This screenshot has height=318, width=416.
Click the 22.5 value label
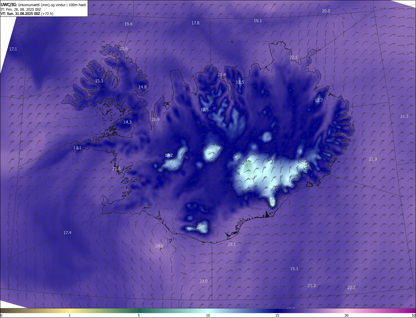pos(293,57)
